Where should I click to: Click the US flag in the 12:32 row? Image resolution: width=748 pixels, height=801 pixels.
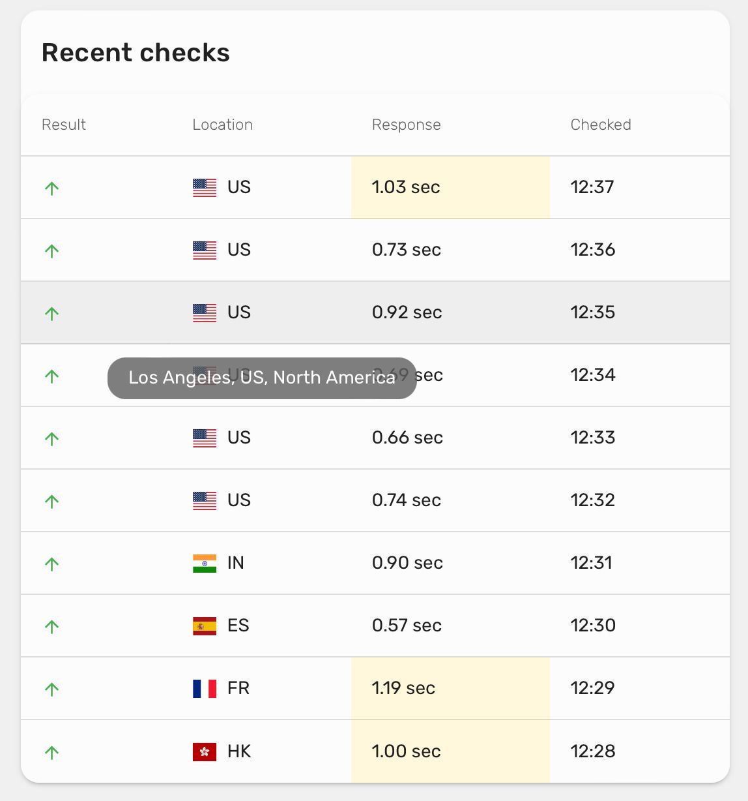204,500
